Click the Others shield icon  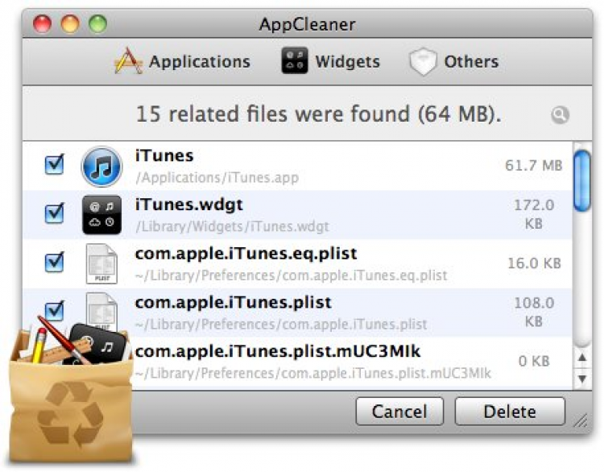click(x=423, y=62)
